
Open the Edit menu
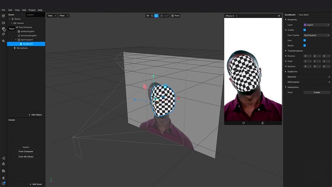[10, 10]
